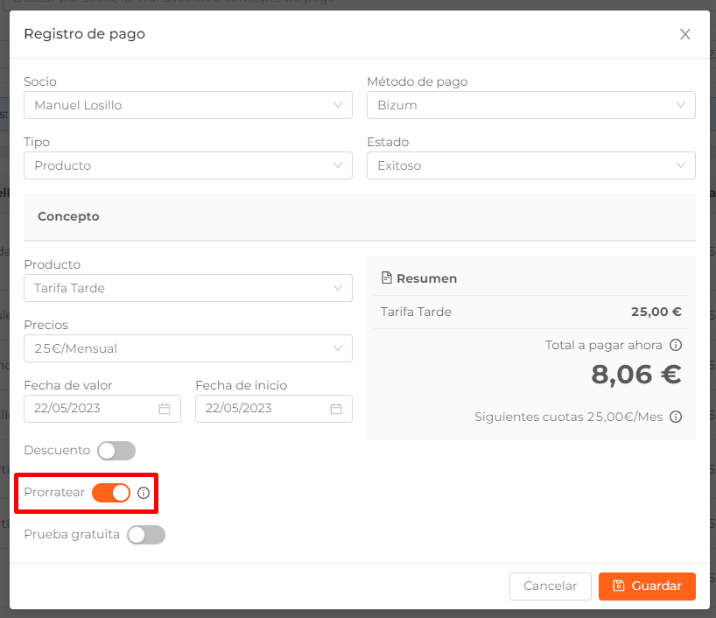716x618 pixels.
Task: Click the Fecha de valor date field
Action: 102,409
